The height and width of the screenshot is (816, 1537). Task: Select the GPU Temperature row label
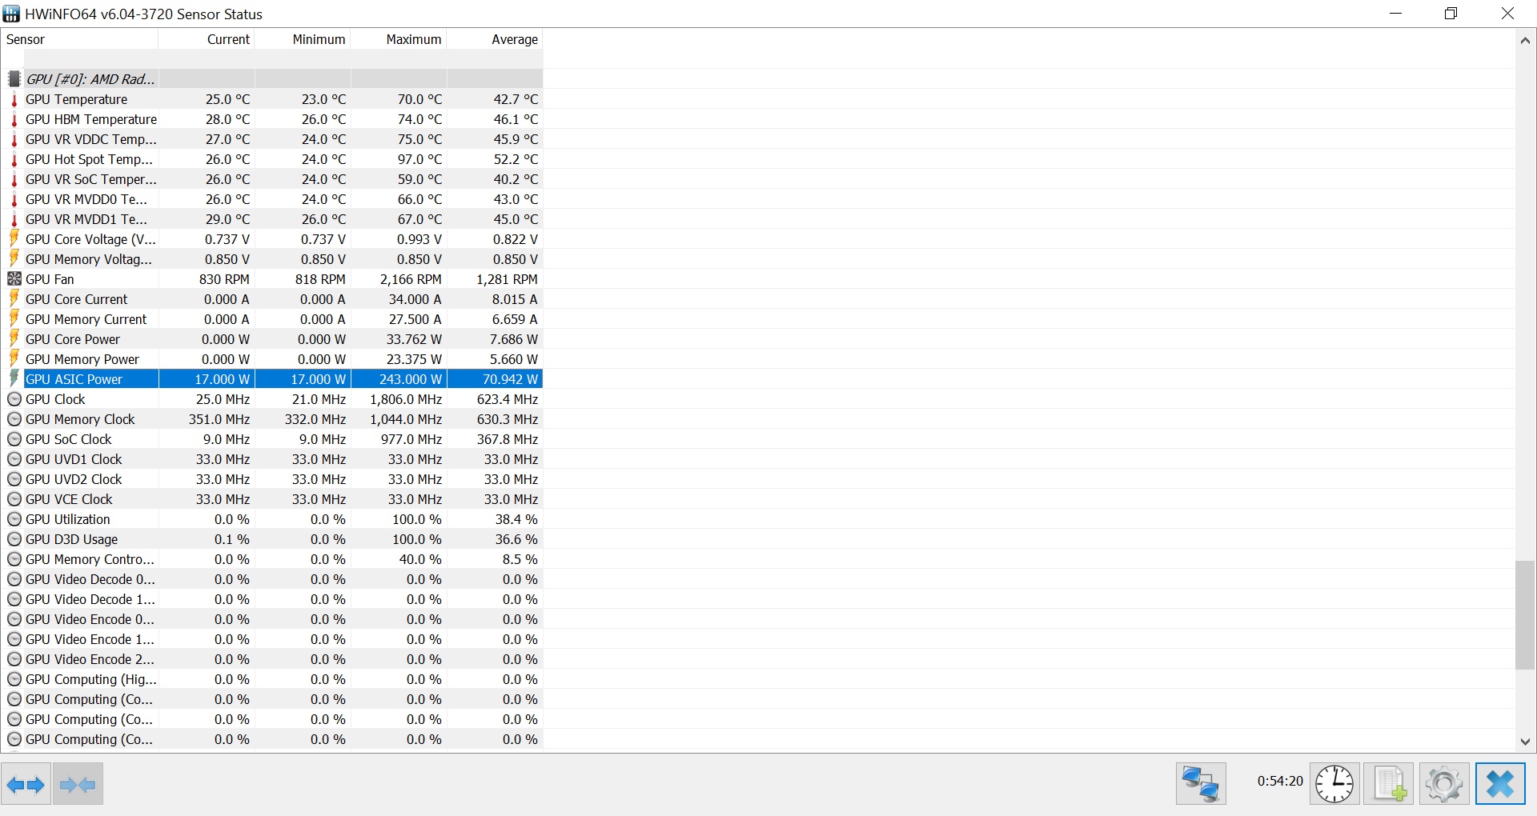point(76,99)
